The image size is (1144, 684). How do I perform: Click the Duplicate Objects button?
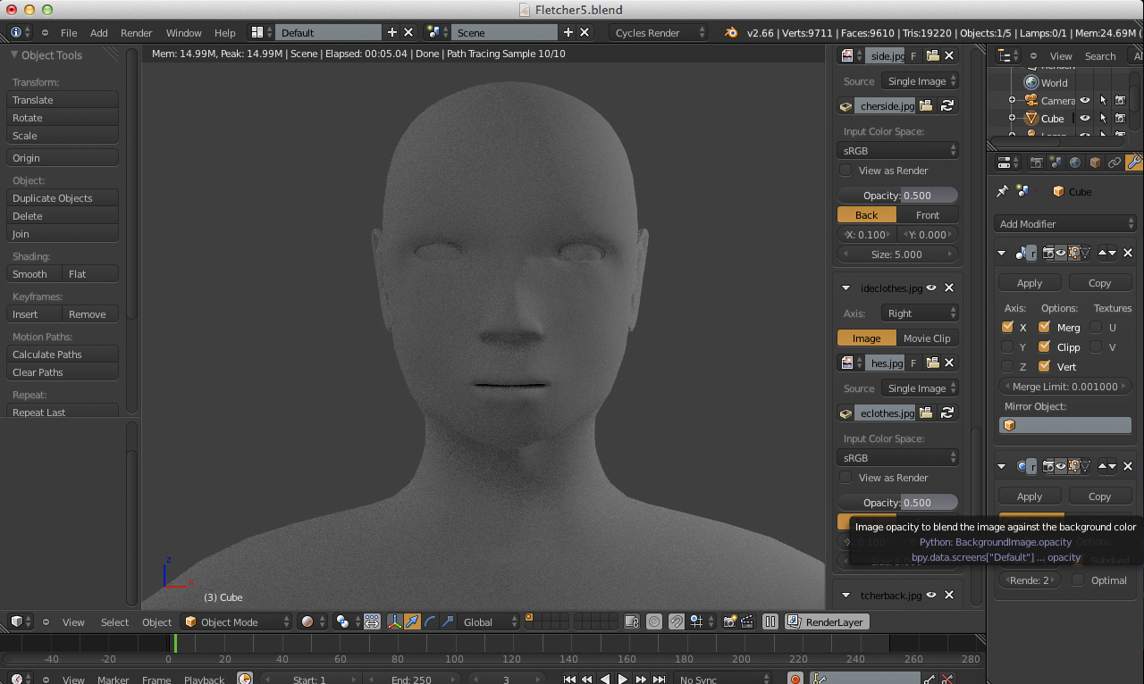click(63, 197)
